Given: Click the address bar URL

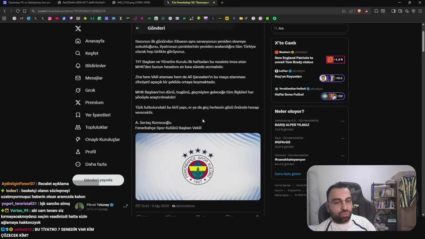Looking at the screenshot, I should (x=71, y=11).
